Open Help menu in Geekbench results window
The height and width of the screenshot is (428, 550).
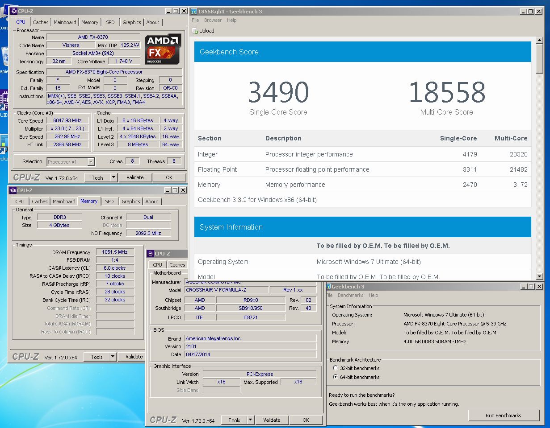pyautogui.click(x=231, y=20)
